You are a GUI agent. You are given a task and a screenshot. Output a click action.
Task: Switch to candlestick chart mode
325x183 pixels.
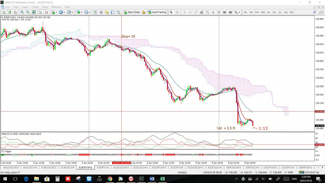pyautogui.click(x=10, y=12)
